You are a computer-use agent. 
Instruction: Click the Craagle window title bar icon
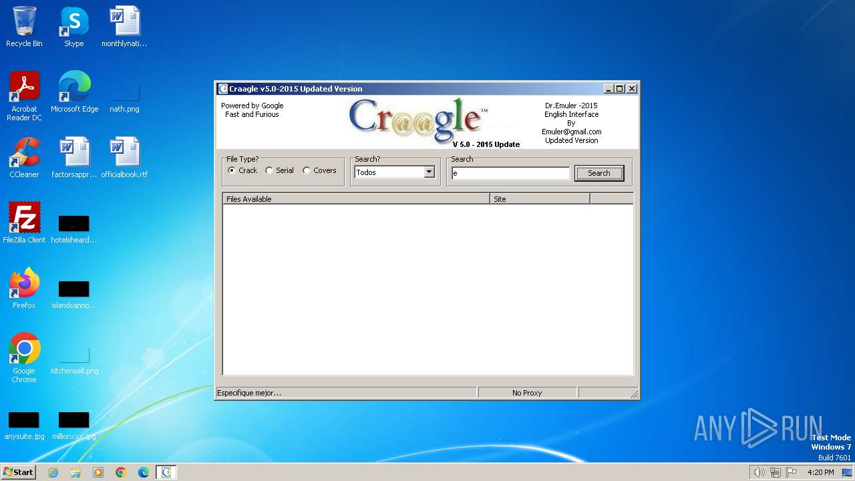(x=223, y=89)
